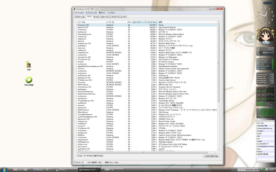Switch to the パフォーマンス tab
The image size is (276, 172).
105,17
